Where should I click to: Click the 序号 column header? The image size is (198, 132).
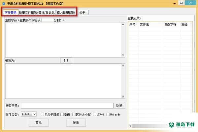tap(134, 24)
